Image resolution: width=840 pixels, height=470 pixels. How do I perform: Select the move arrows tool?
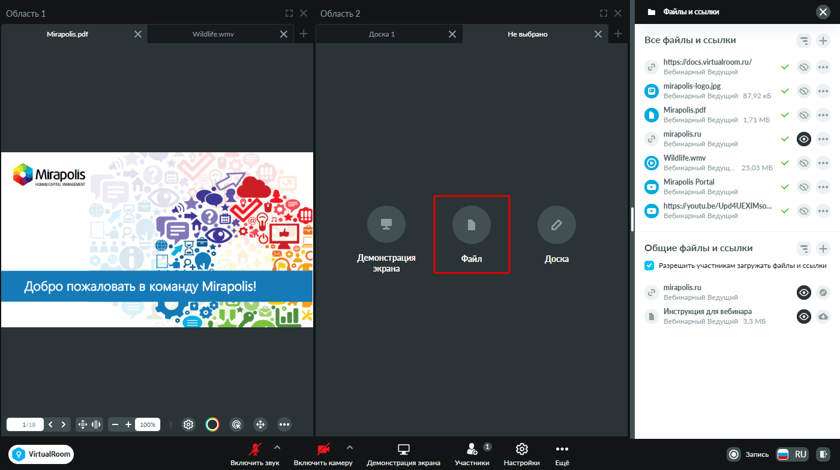point(260,424)
